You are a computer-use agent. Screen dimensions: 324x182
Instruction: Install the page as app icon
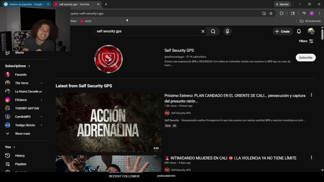(x=264, y=13)
